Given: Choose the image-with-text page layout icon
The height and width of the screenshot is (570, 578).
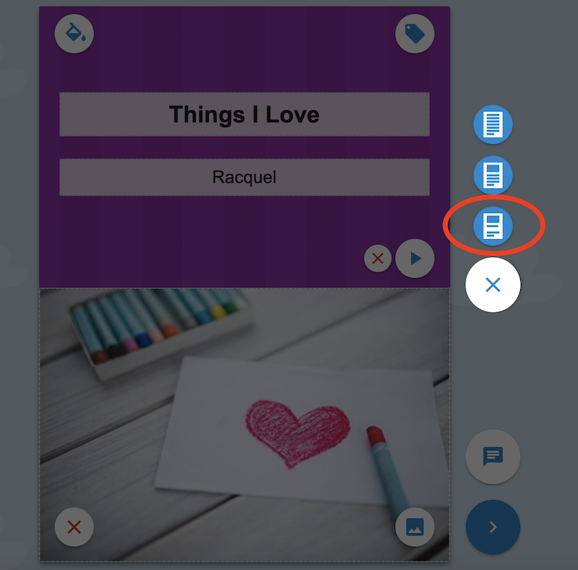Looking at the screenshot, I should click(493, 175).
